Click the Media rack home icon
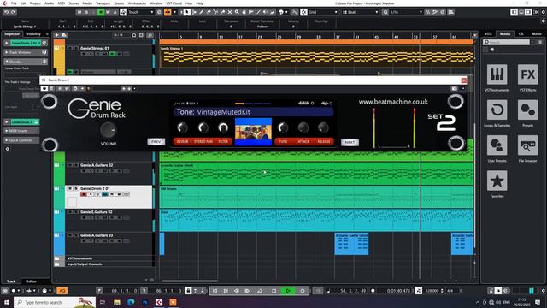547x308 pixels. (x=492, y=50)
